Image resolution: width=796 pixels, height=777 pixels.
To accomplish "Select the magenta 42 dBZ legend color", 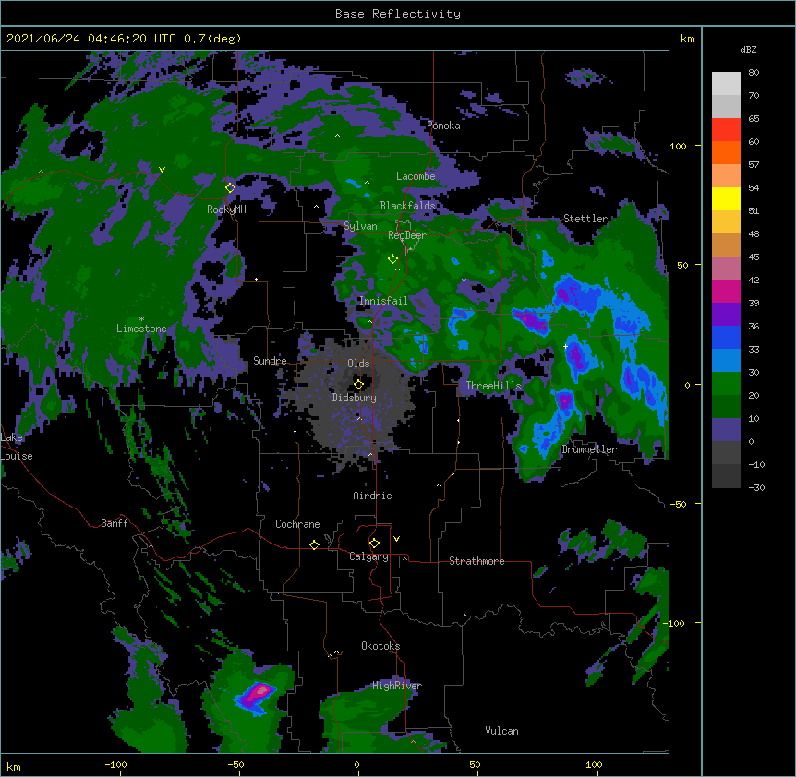I will [726, 291].
